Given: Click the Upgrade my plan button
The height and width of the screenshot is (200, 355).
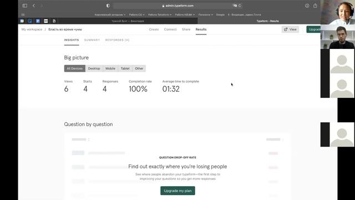Looking at the screenshot, I should 177,191.
